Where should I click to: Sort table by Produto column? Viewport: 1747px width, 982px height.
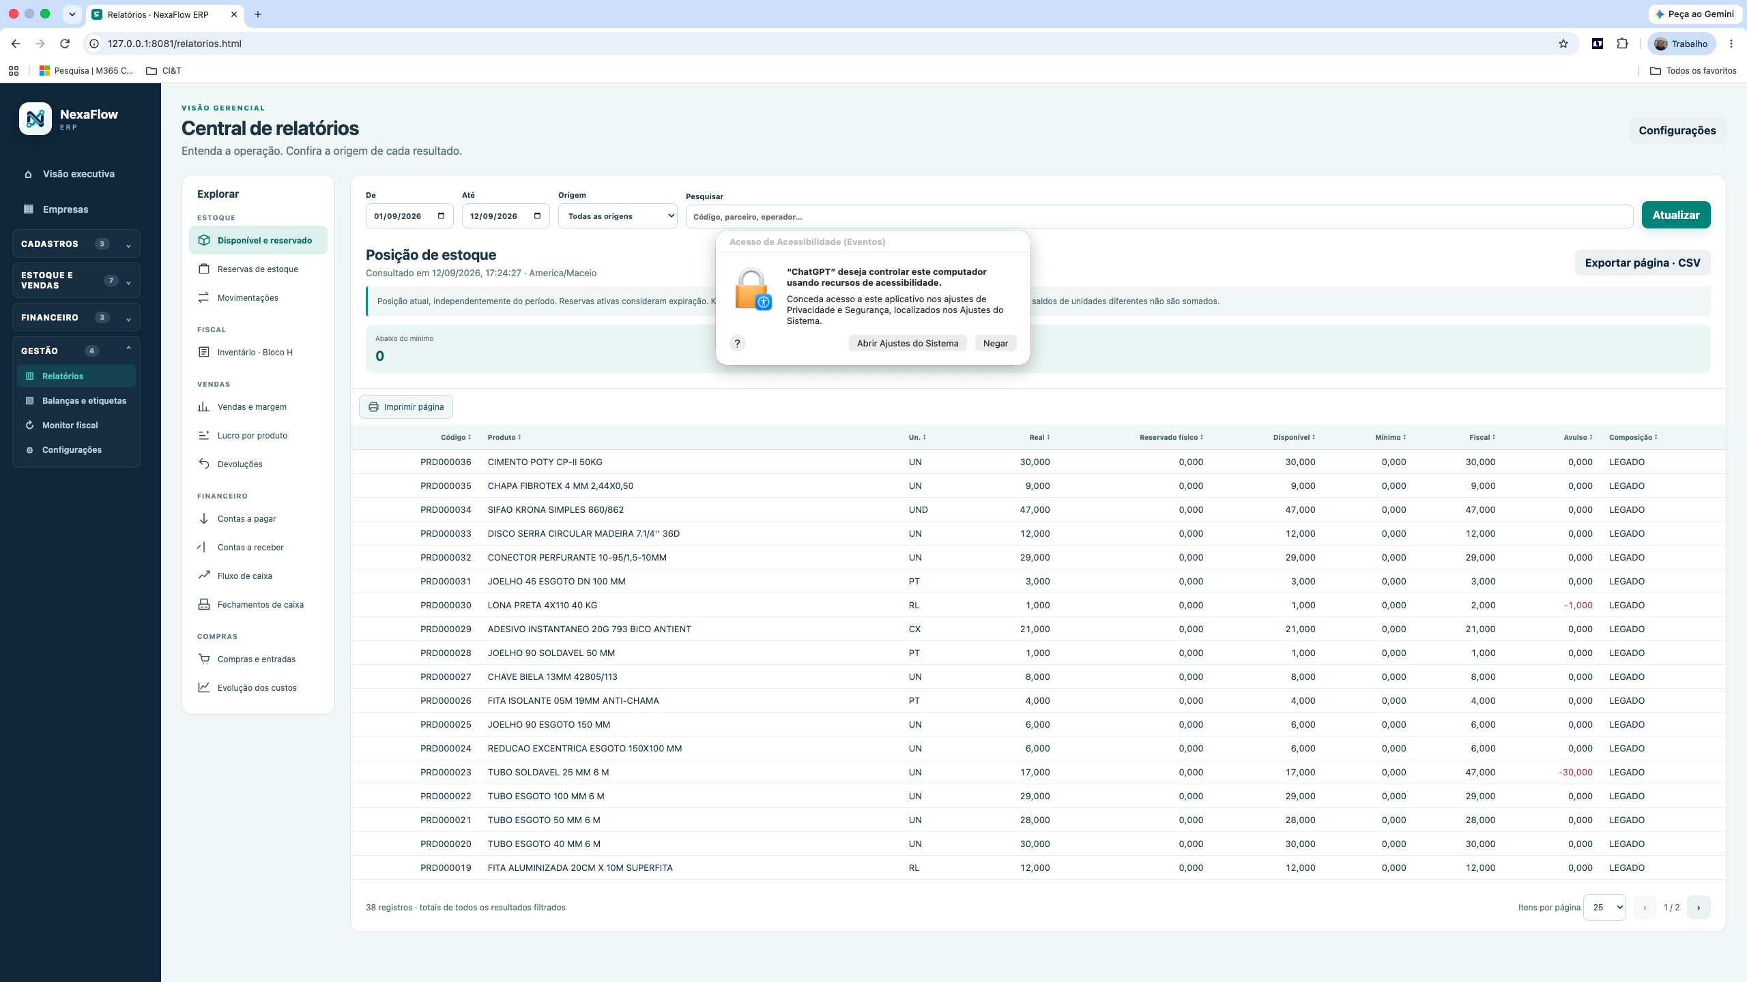tap(504, 438)
